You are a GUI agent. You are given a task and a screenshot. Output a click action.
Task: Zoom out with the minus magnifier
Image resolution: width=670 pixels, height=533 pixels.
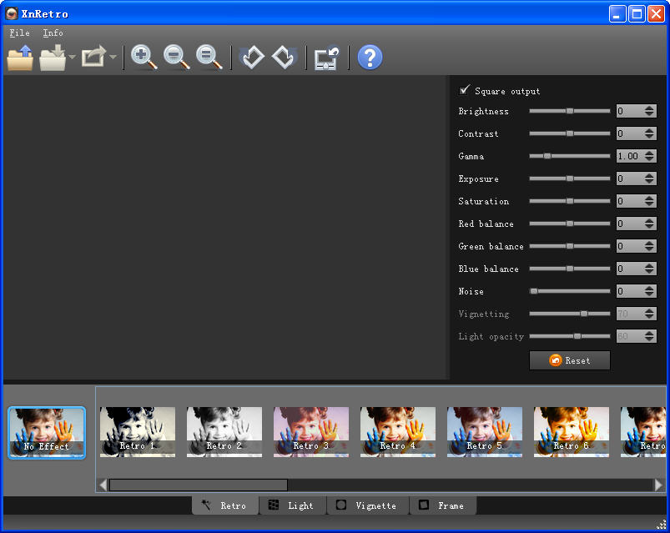coord(176,58)
